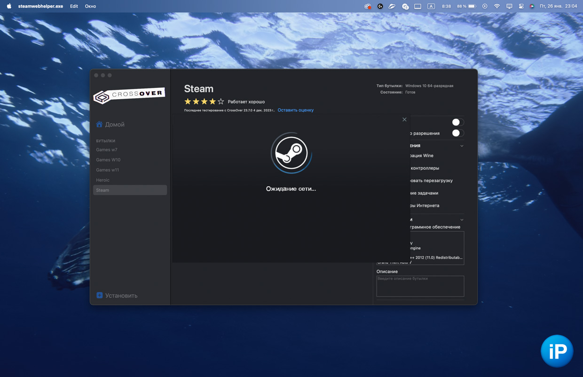Open Wine configuration ('рация Wine')
Screen dimensions: 583x377
[x=422, y=156]
